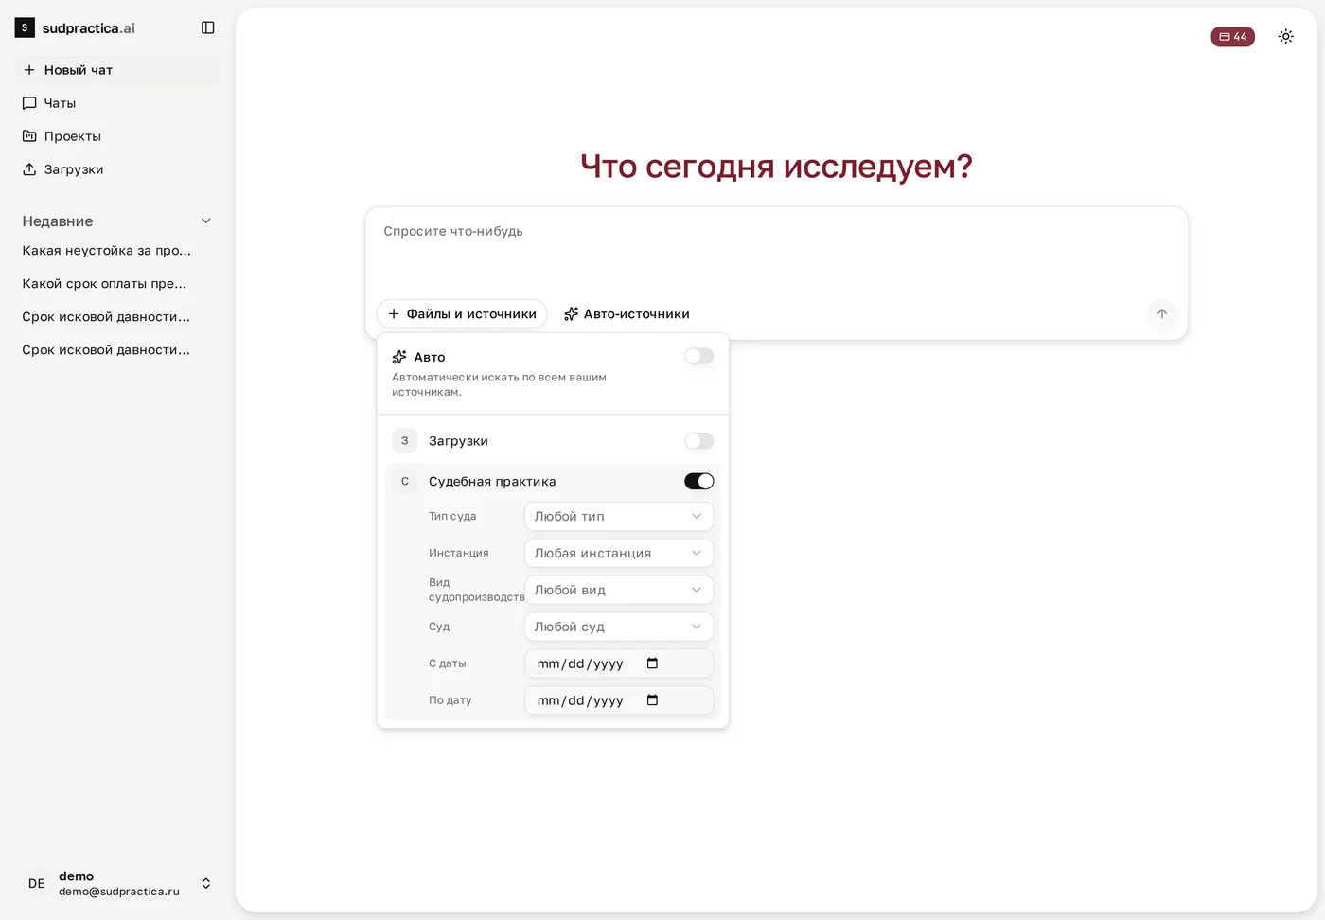Send message with the arrow-up button
The width and height of the screenshot is (1325, 920).
pyautogui.click(x=1161, y=314)
